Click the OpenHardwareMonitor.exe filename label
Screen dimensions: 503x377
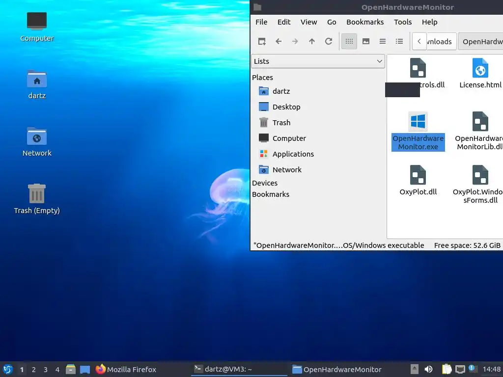coord(418,142)
